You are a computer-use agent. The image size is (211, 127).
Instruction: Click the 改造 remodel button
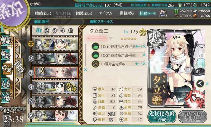pos(193,116)
